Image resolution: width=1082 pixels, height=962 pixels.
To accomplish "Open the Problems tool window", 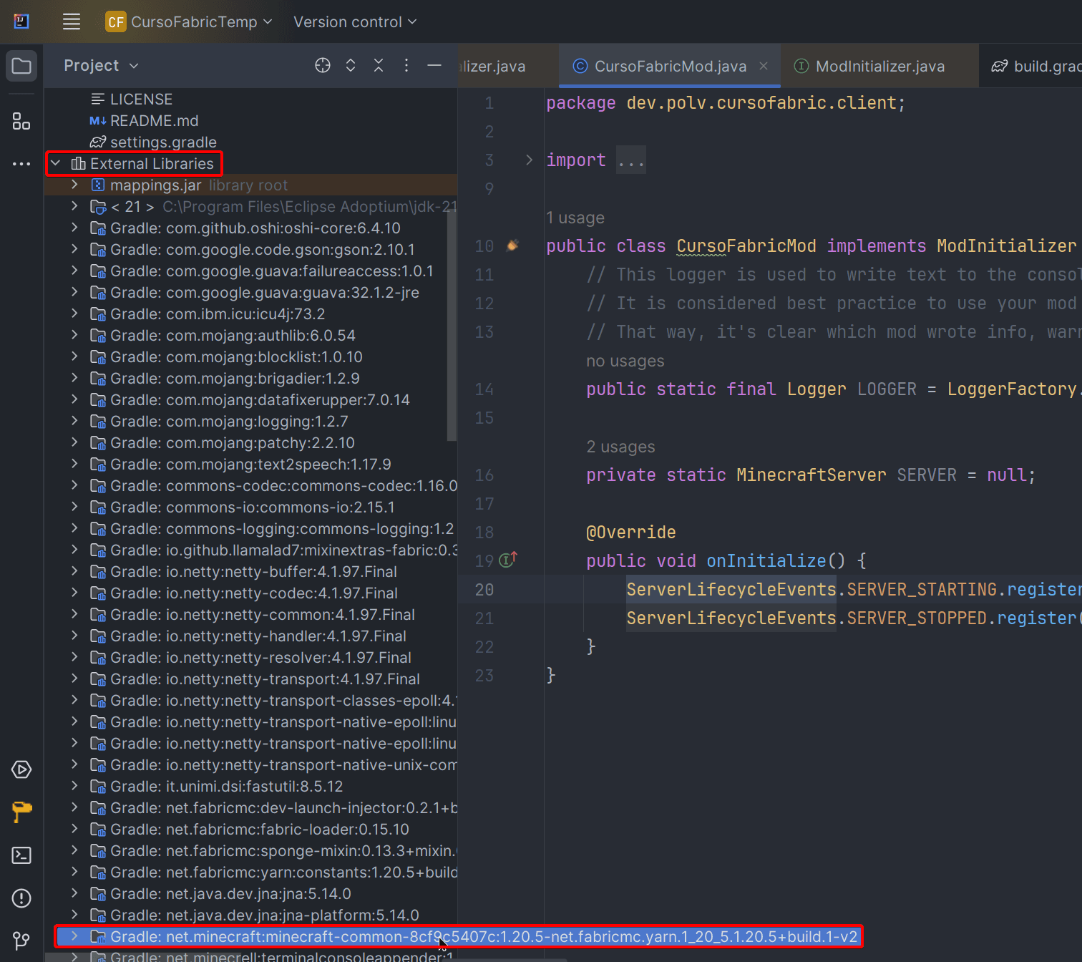I will pyautogui.click(x=21, y=898).
